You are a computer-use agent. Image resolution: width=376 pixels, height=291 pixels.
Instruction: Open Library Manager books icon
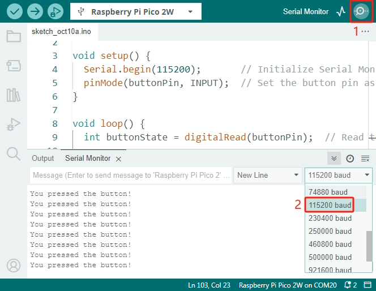pyautogui.click(x=14, y=95)
